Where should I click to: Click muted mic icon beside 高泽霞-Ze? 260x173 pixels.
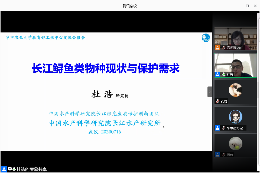tap(224, 48)
